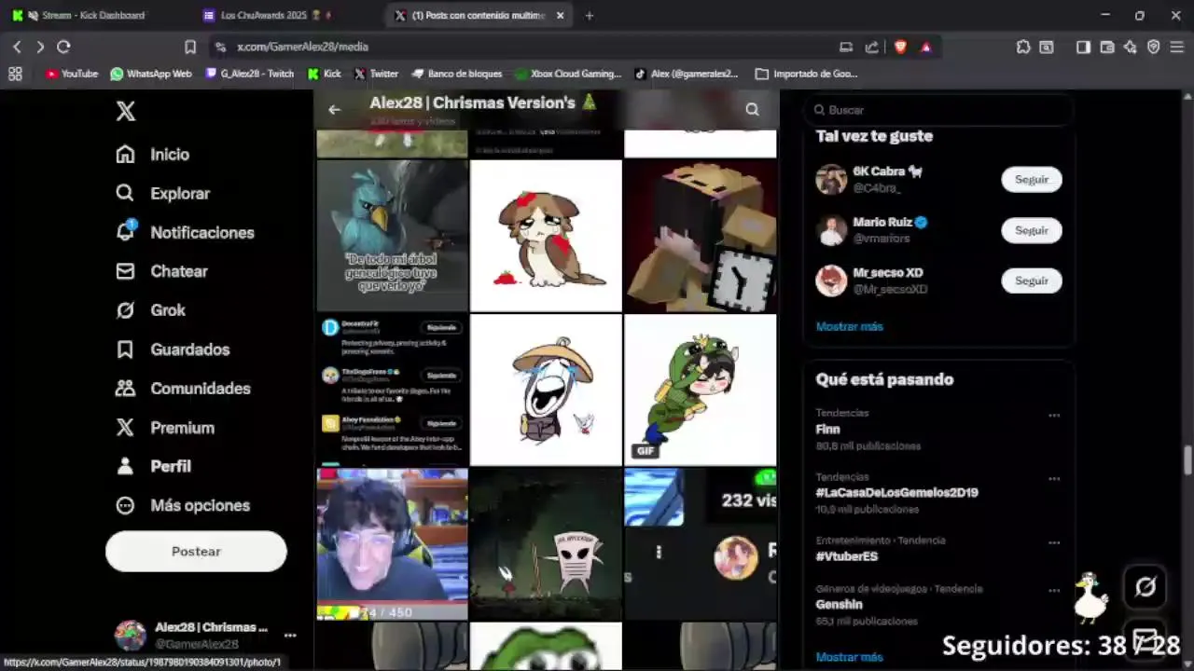Viewport: 1194px width, 671px height.
Task: Click Mostrar más under Tal vez te guste
Action: click(849, 326)
